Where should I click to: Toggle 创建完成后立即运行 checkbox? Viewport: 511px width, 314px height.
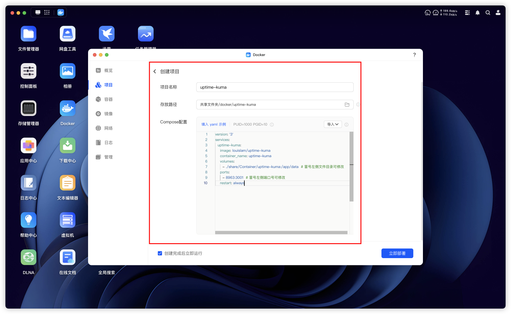coord(160,253)
